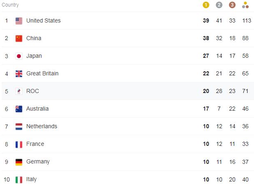The image size is (254, 186).
Task: Click the France flag icon
Action: 19,144
